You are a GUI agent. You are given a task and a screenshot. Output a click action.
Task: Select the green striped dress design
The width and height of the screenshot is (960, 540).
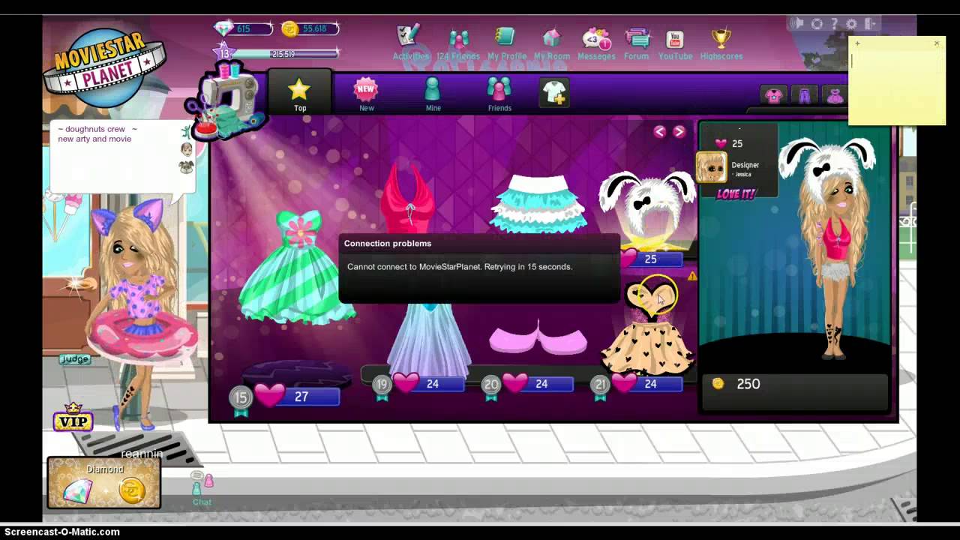297,267
